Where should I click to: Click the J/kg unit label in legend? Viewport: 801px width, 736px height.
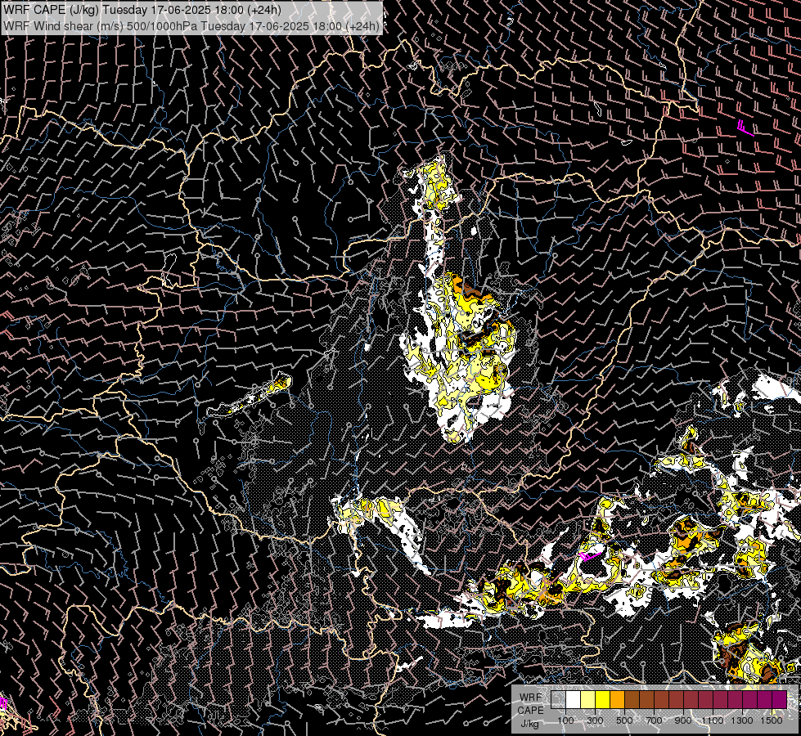point(530,724)
